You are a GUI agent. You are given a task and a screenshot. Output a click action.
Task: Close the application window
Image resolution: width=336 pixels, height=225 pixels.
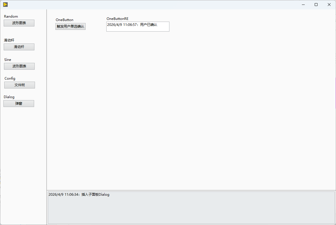pos(329,5)
